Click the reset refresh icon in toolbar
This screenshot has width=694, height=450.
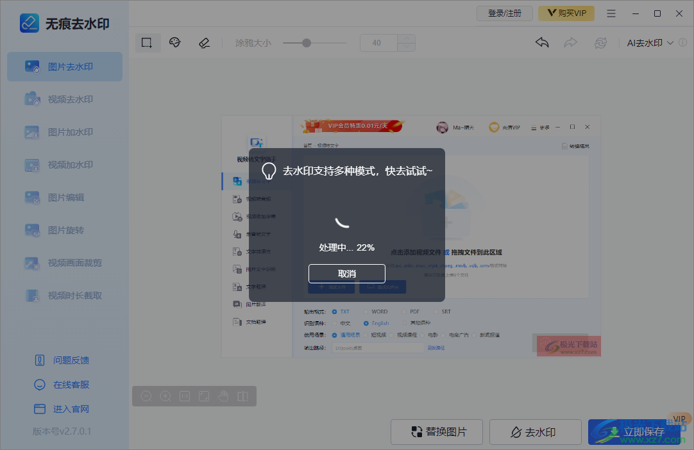pyautogui.click(x=600, y=43)
